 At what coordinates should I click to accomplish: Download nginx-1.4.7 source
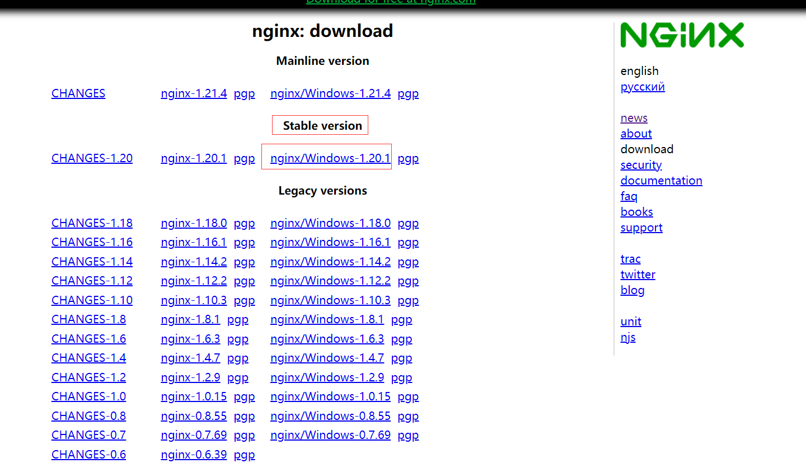tap(190, 358)
